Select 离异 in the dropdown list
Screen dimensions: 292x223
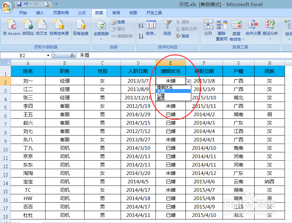(x=173, y=99)
